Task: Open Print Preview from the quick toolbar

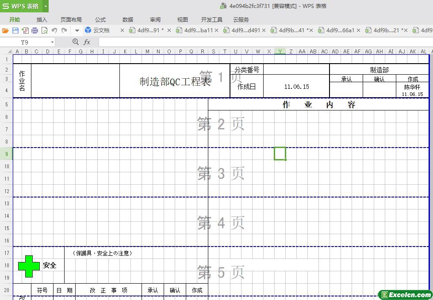Action: coord(44,30)
